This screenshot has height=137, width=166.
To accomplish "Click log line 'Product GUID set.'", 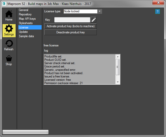I will coord(55,60).
